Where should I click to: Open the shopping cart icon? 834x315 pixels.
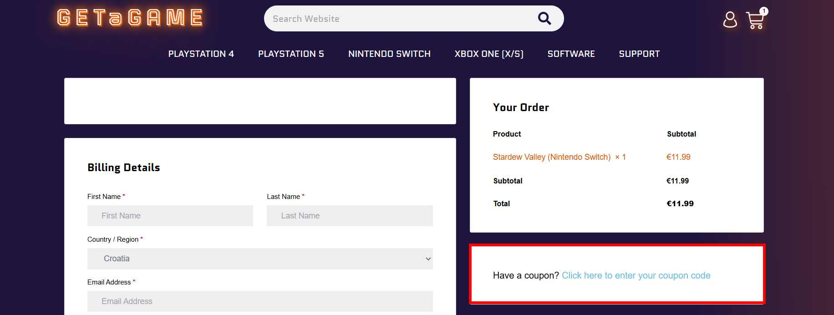click(x=754, y=21)
